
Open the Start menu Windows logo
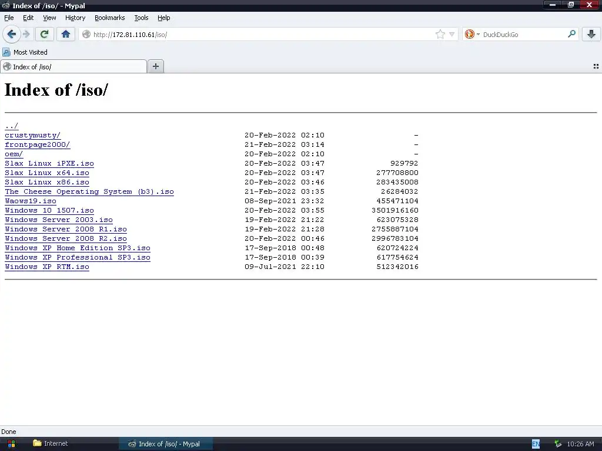tap(12, 444)
